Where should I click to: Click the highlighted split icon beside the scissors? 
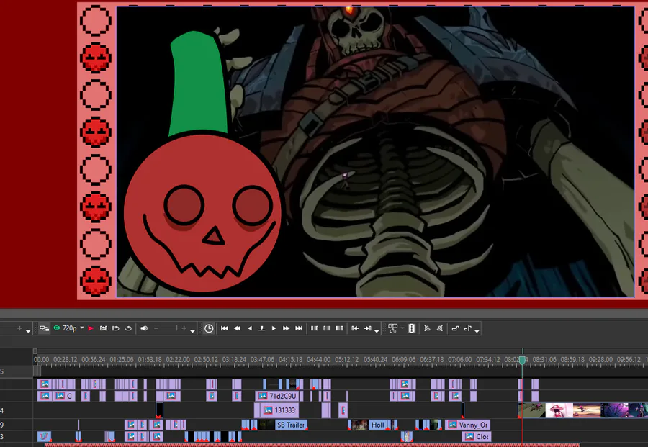(x=412, y=328)
